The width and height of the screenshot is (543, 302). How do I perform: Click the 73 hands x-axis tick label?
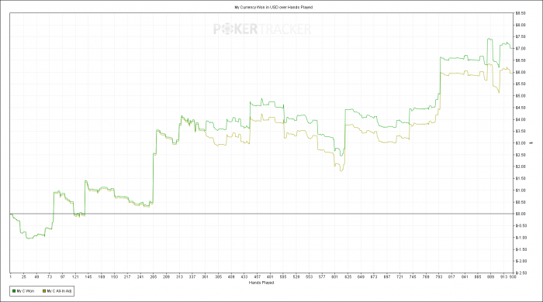coord(50,277)
